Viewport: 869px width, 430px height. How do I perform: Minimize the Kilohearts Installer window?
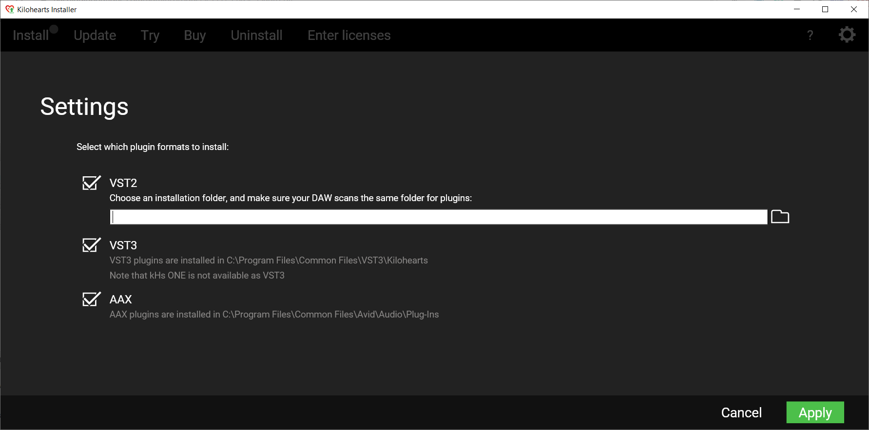(797, 9)
